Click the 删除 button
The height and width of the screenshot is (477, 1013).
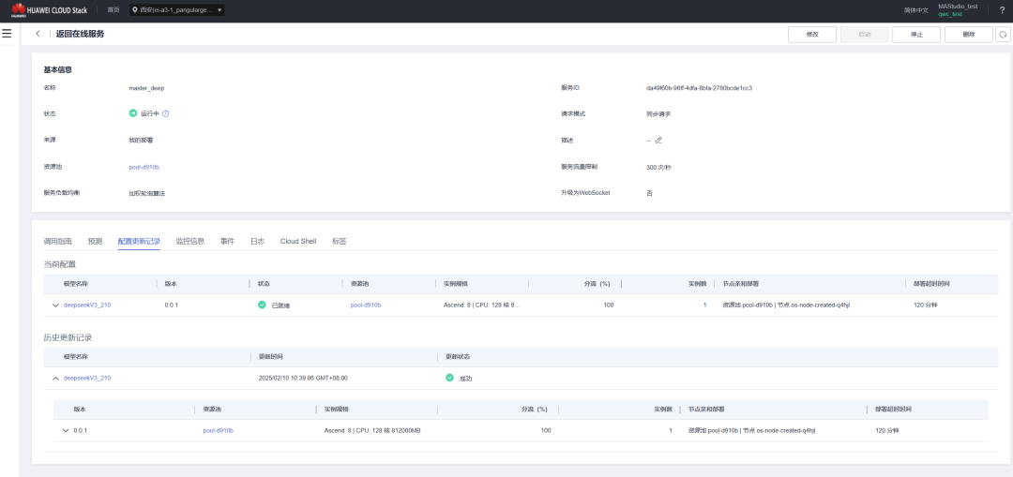click(x=968, y=35)
